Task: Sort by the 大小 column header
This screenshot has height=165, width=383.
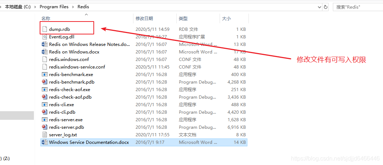Action: tap(226, 18)
